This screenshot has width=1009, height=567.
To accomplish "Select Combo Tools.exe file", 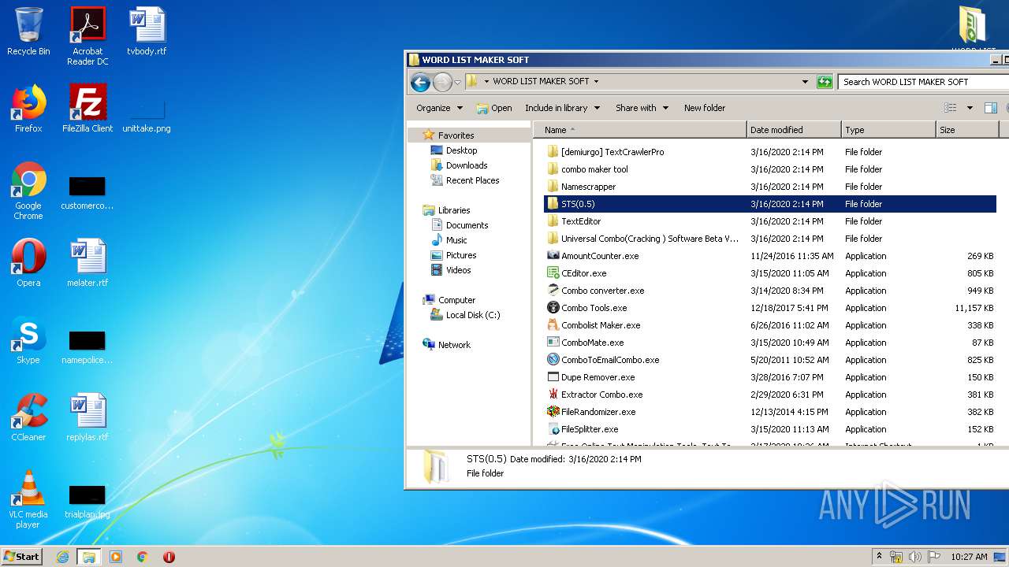I will (x=587, y=308).
